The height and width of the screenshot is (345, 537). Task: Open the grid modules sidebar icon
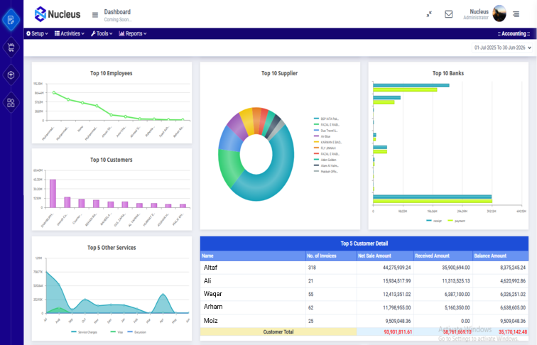(x=11, y=103)
